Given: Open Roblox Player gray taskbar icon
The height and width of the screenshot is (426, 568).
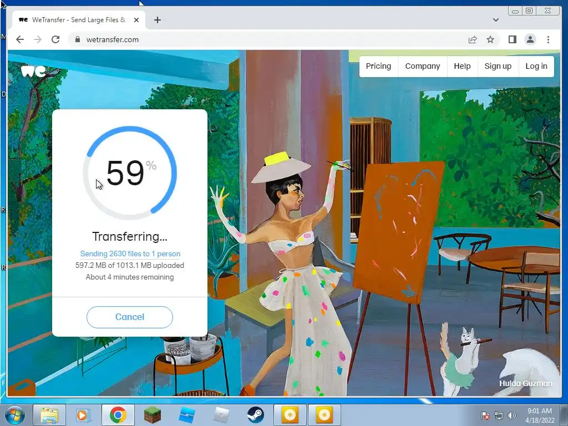Looking at the screenshot, I should click(x=221, y=415).
